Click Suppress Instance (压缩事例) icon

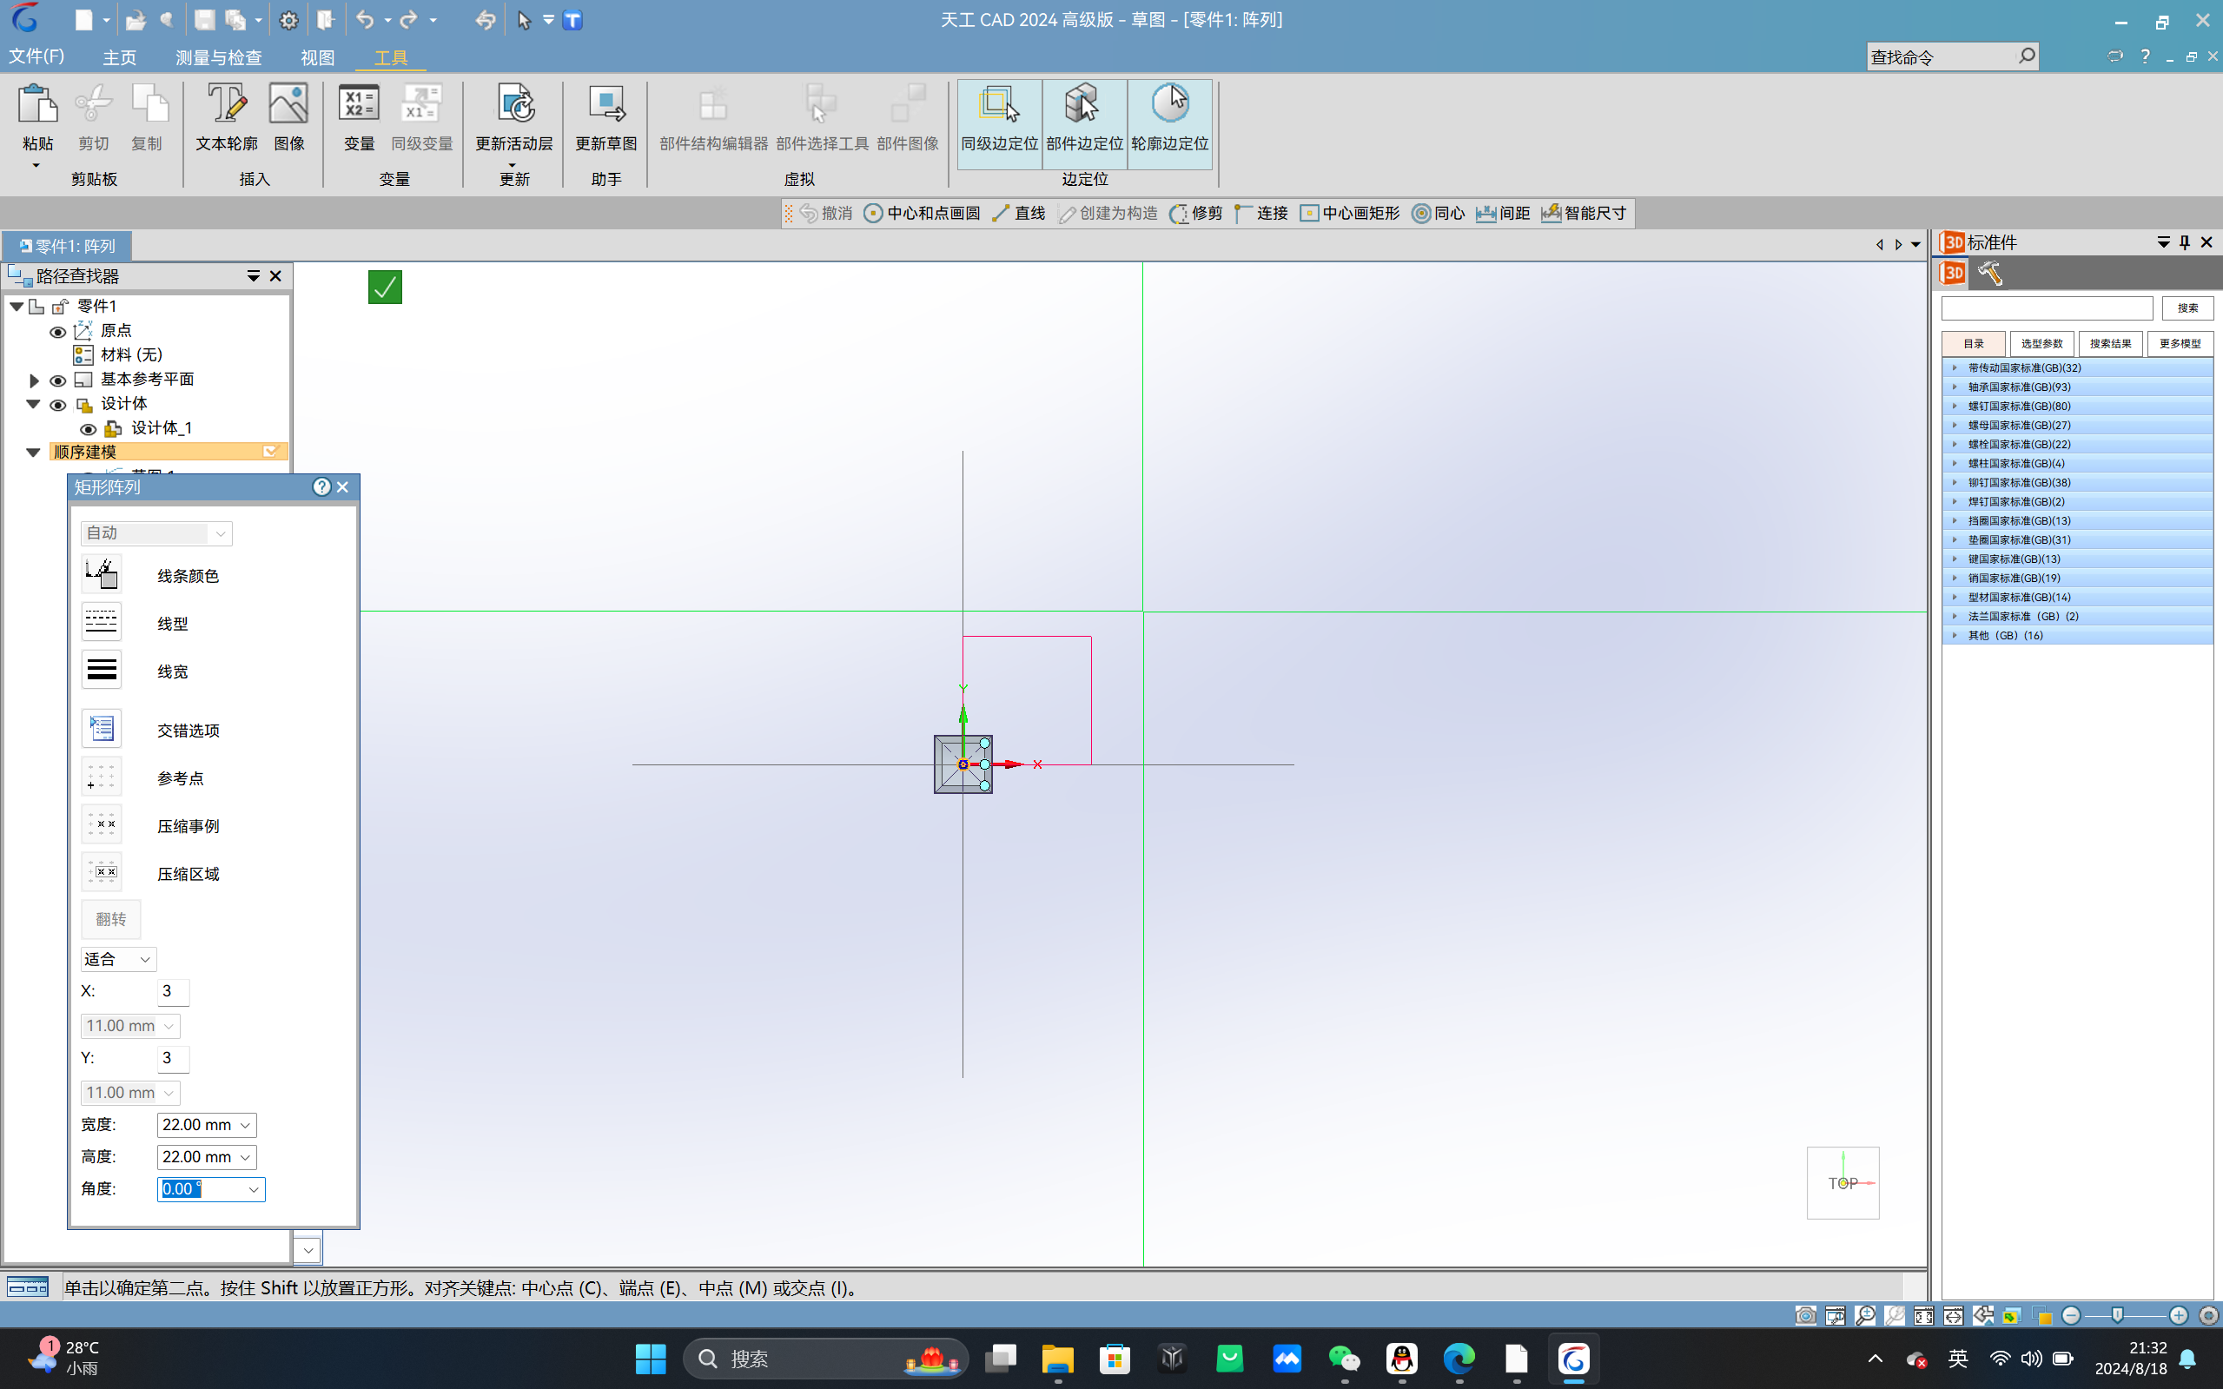tap(101, 825)
